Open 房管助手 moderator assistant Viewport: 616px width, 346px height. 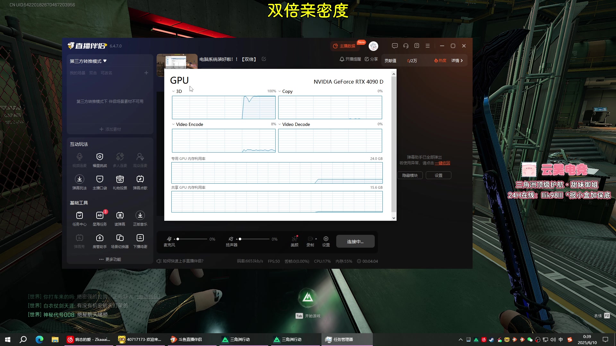tap(100, 241)
